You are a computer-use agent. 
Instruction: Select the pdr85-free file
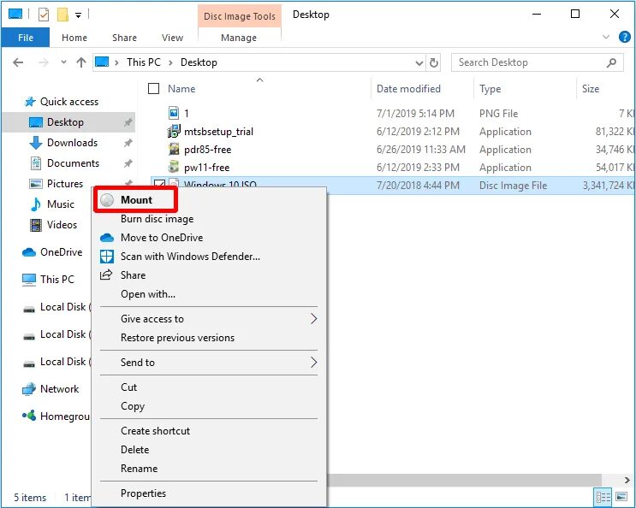(x=208, y=150)
